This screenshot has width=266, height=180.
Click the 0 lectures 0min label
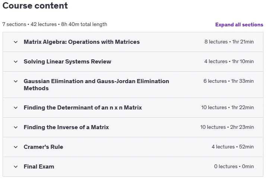(x=234, y=167)
